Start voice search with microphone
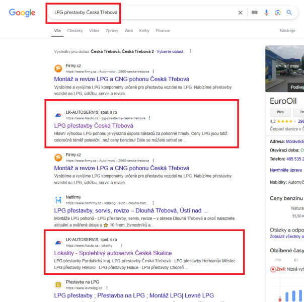 (266, 13)
